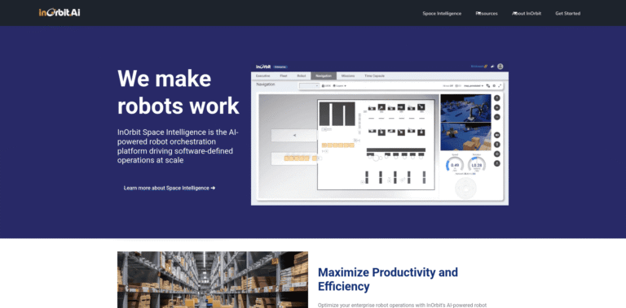Click the Enterprise badge next to the dashboard logo
Image resolution: width=626 pixels, height=308 pixels.
point(280,67)
